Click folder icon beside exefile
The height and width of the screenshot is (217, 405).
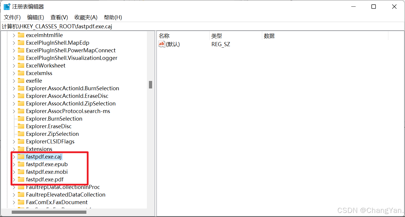point(21,81)
